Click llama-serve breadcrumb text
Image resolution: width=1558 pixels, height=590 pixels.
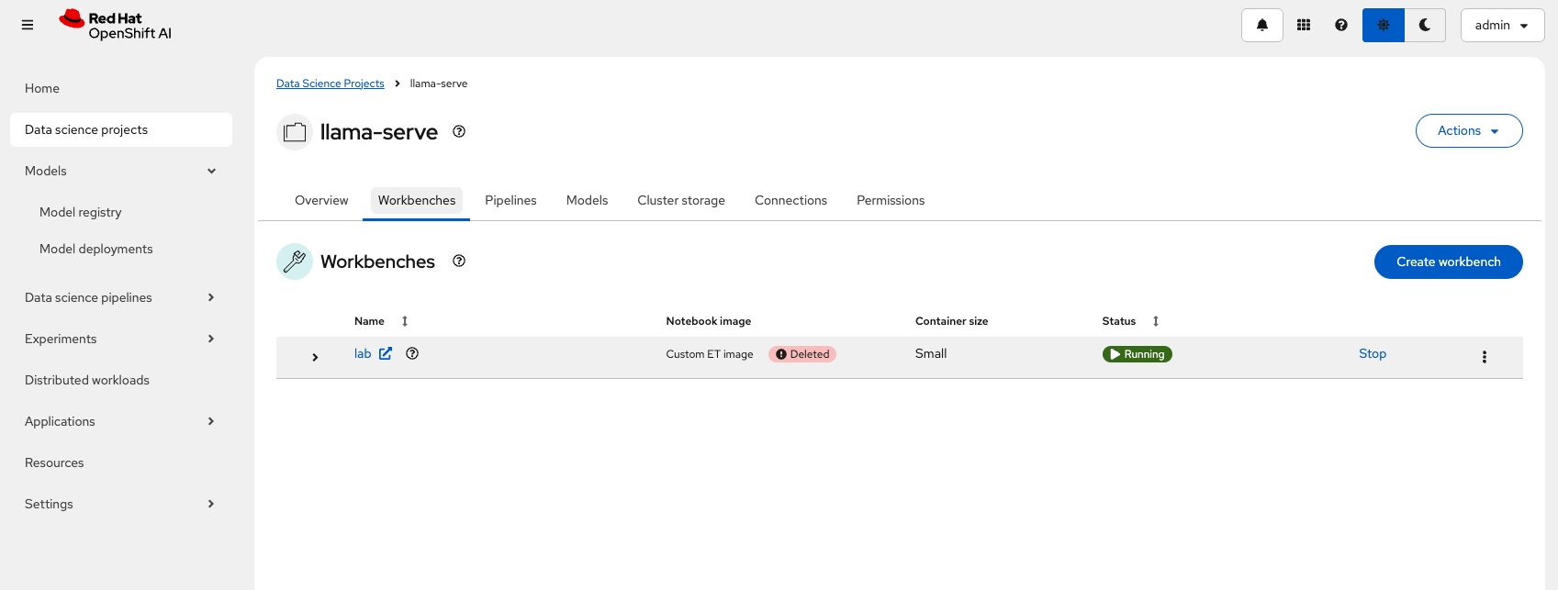pyautogui.click(x=439, y=83)
